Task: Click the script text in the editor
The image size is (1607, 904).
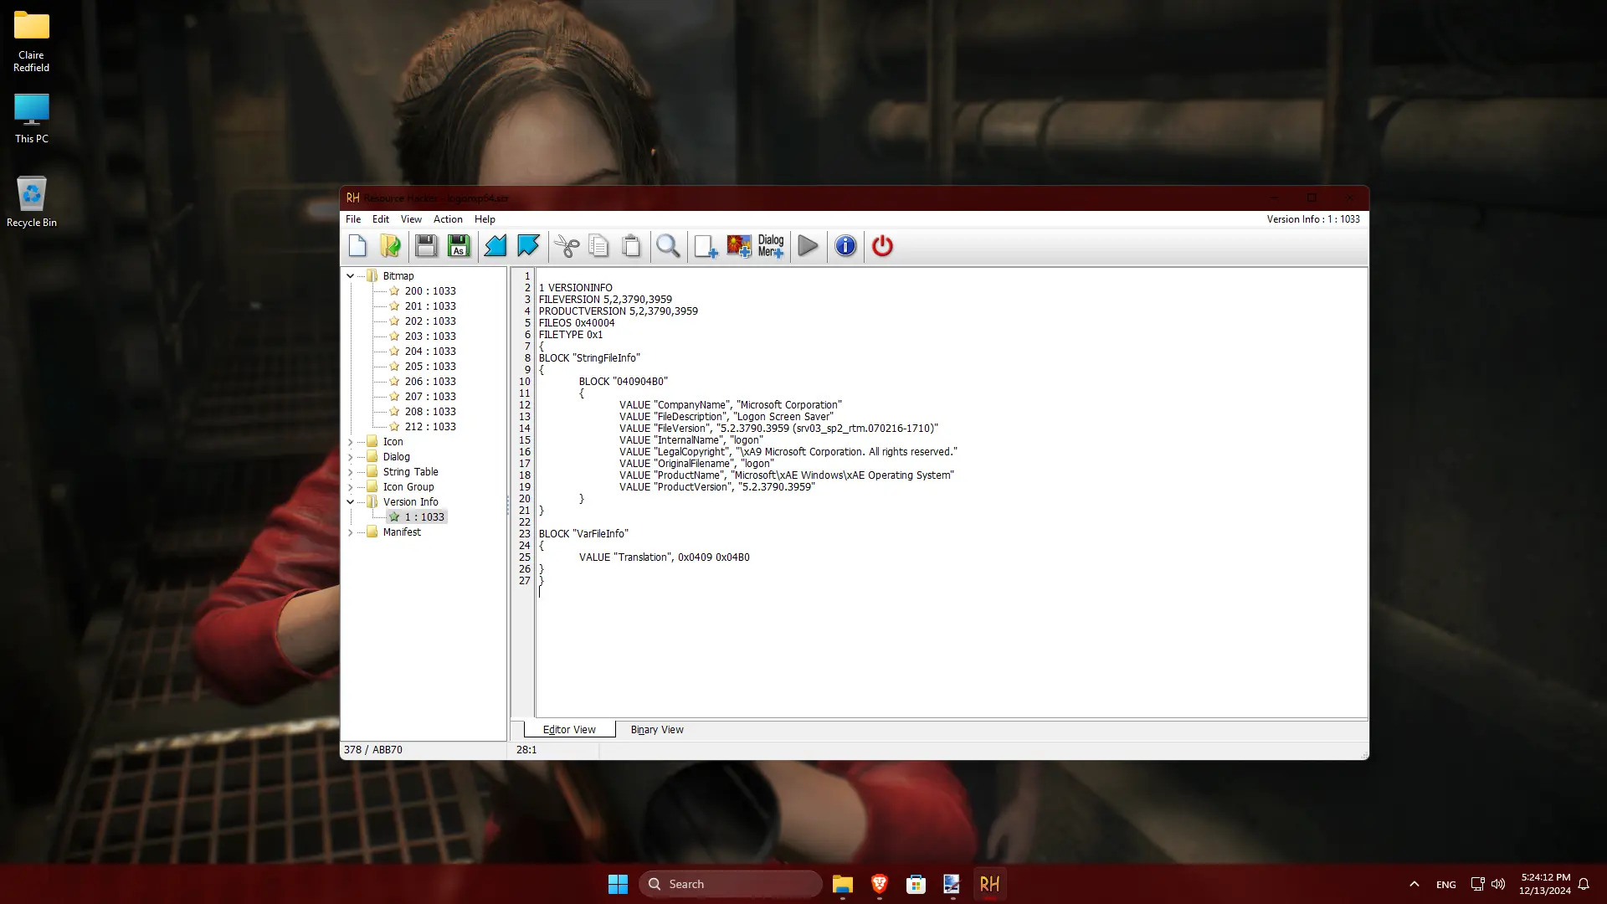Action: click(952, 492)
